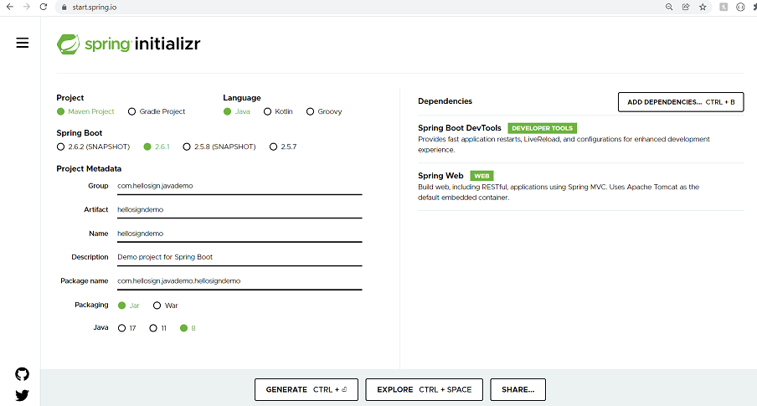
Task: Click the Dependencies heading
Action: coord(445,101)
